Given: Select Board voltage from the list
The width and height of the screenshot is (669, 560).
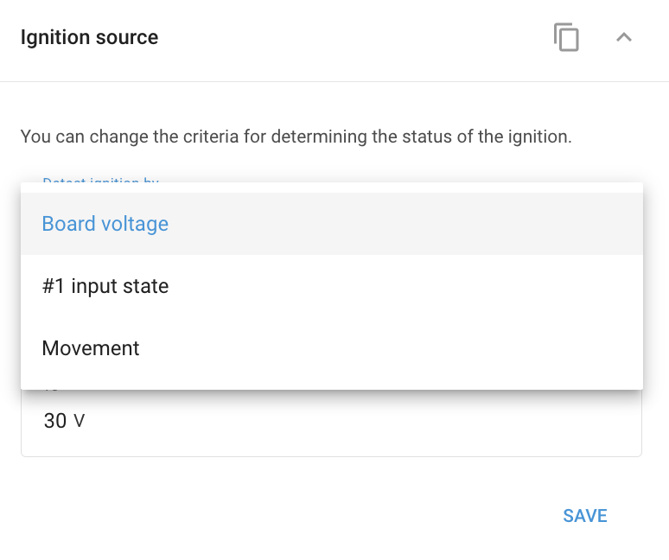Looking at the screenshot, I should [x=332, y=224].
